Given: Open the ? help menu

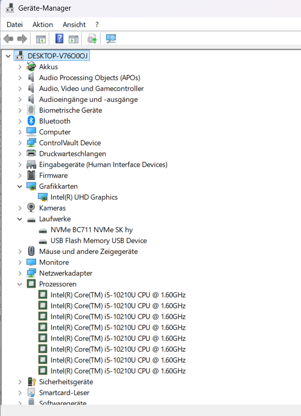Looking at the screenshot, I should [x=97, y=25].
